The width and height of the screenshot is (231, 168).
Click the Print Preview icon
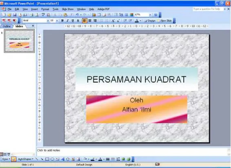tap(37, 15)
